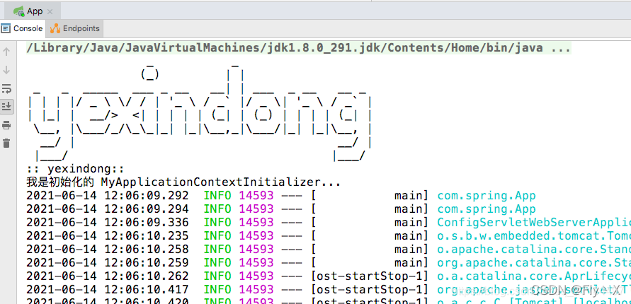The image size is (631, 304).
Task: Click the 12:06:09.336 log timestamp
Action: point(108,223)
